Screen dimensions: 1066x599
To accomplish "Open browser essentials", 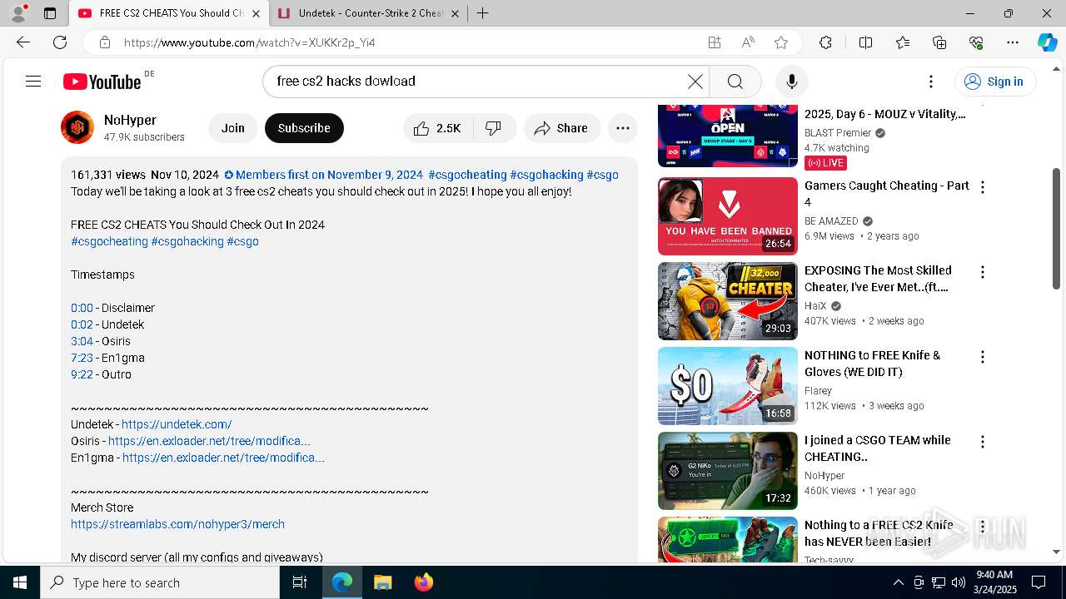I will click(976, 42).
